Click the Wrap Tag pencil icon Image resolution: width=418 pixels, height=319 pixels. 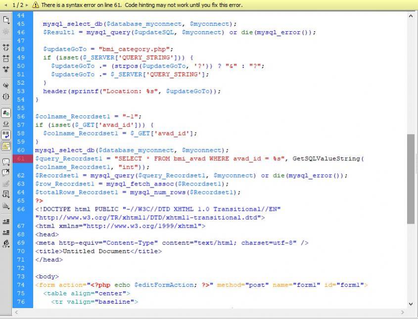tap(6, 183)
